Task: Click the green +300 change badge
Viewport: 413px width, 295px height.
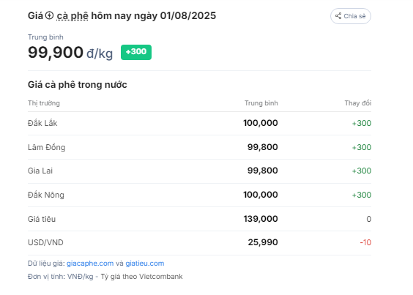Action: (x=136, y=52)
